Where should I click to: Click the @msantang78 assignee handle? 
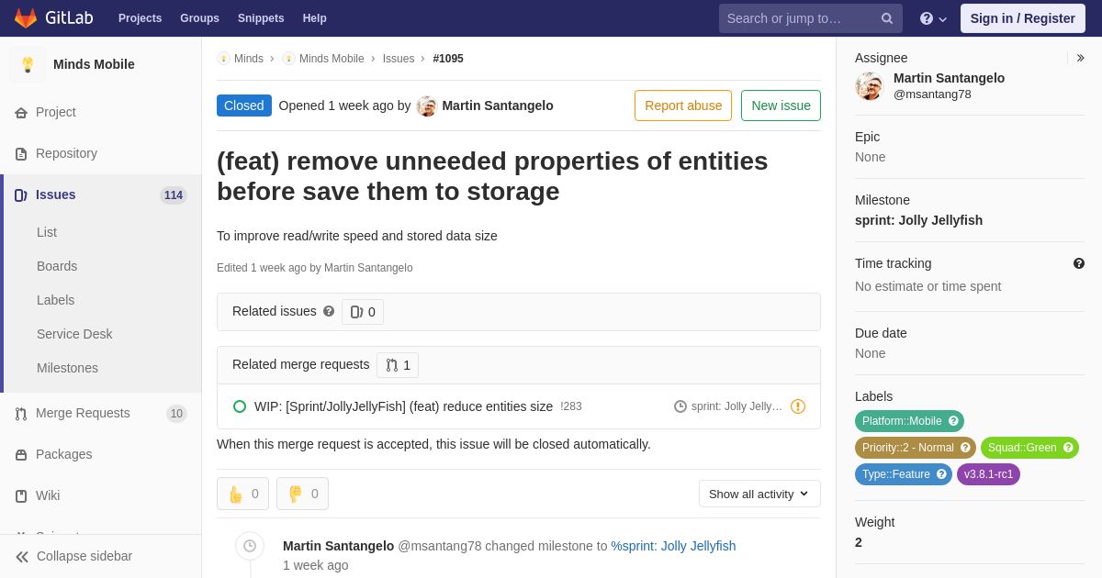[932, 94]
